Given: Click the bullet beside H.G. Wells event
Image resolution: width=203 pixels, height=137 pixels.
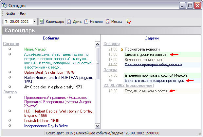Looking at the screenshot, I should (x=10, y=111).
